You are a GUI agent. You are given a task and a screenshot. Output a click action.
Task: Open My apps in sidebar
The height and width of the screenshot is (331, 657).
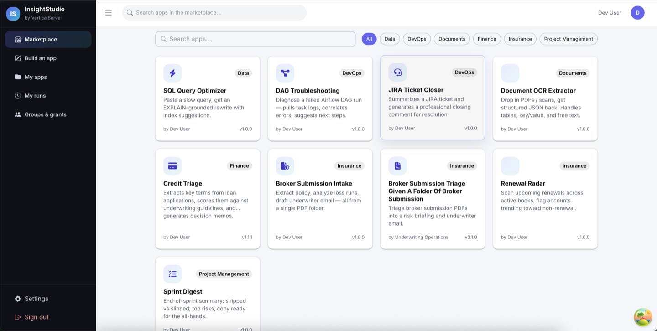tap(48, 77)
